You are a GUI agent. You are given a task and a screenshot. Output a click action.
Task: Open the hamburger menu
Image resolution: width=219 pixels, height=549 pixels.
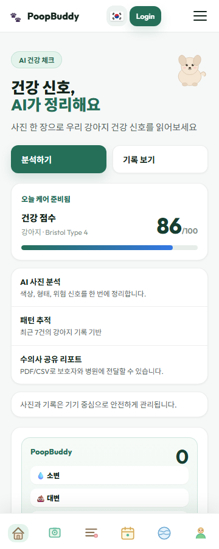coord(200,16)
